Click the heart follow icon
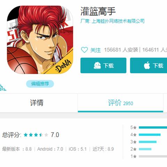 [84, 50]
